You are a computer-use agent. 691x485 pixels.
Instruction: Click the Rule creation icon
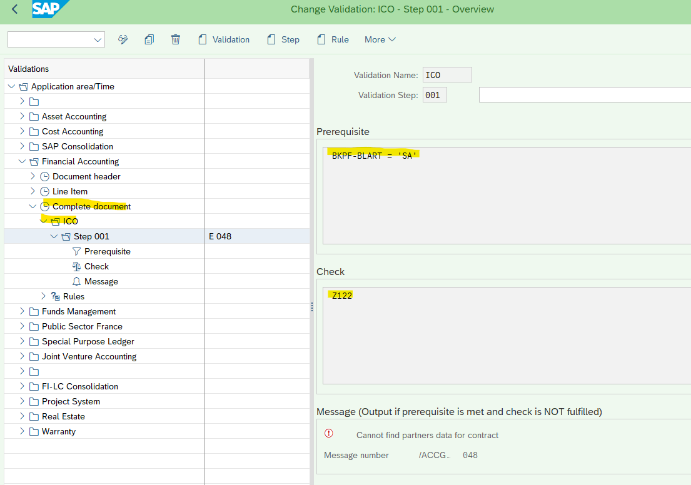[320, 39]
